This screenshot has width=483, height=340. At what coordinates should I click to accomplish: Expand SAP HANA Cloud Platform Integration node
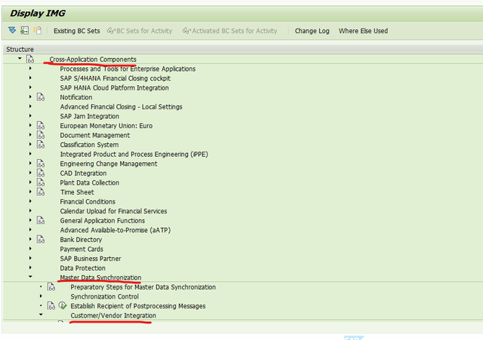click(x=30, y=87)
